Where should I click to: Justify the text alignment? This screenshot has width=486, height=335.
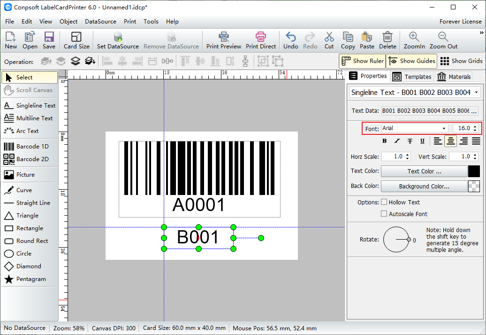[477, 141]
